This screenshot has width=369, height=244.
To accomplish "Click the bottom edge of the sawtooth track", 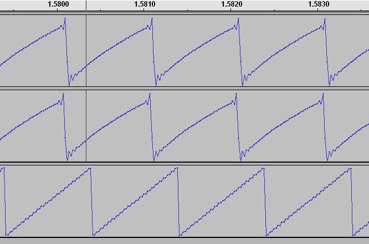I will [x=184, y=237].
